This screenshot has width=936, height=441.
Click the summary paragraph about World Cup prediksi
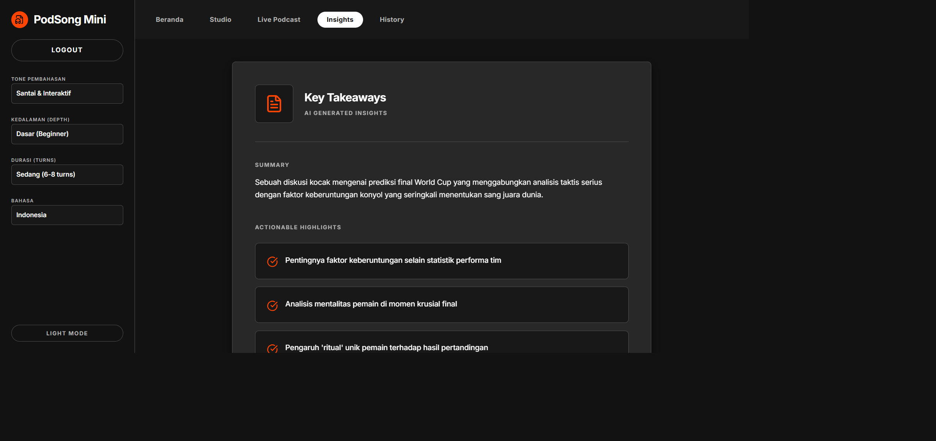click(x=429, y=188)
